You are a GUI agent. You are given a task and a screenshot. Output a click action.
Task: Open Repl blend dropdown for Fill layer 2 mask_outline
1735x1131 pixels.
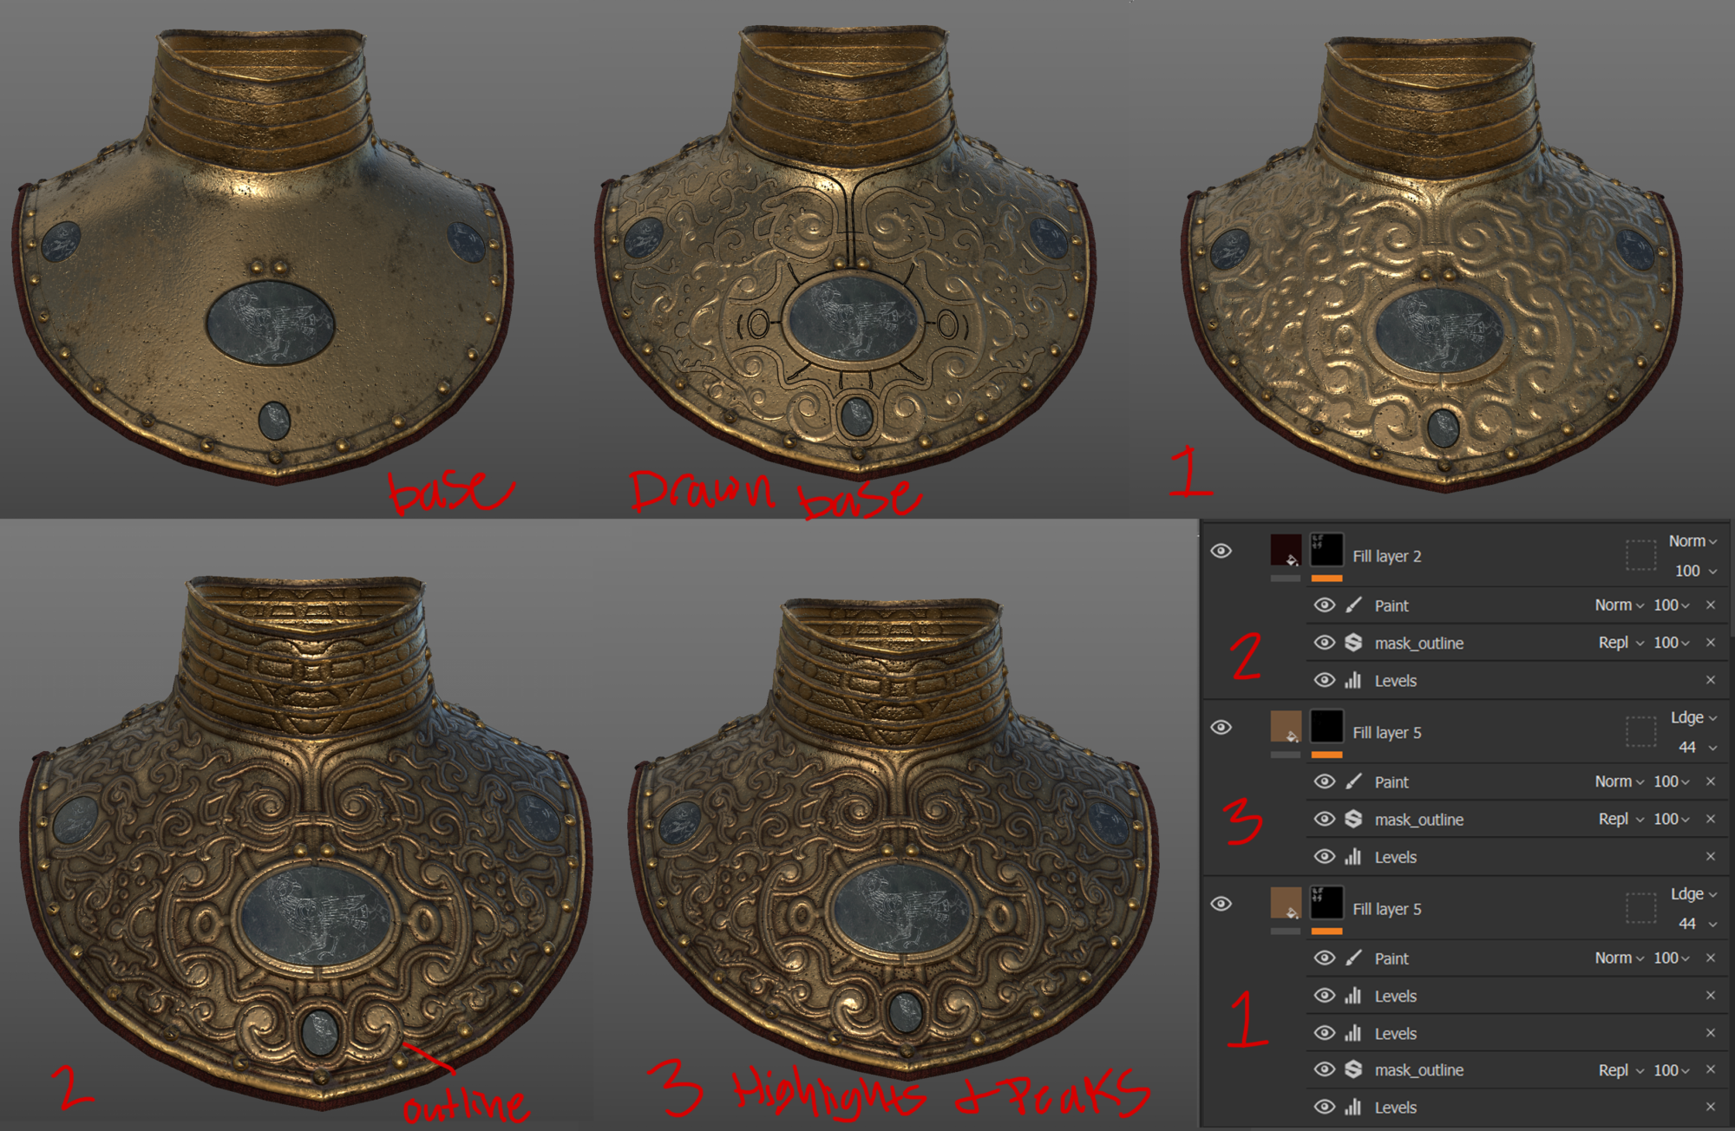pos(1620,643)
